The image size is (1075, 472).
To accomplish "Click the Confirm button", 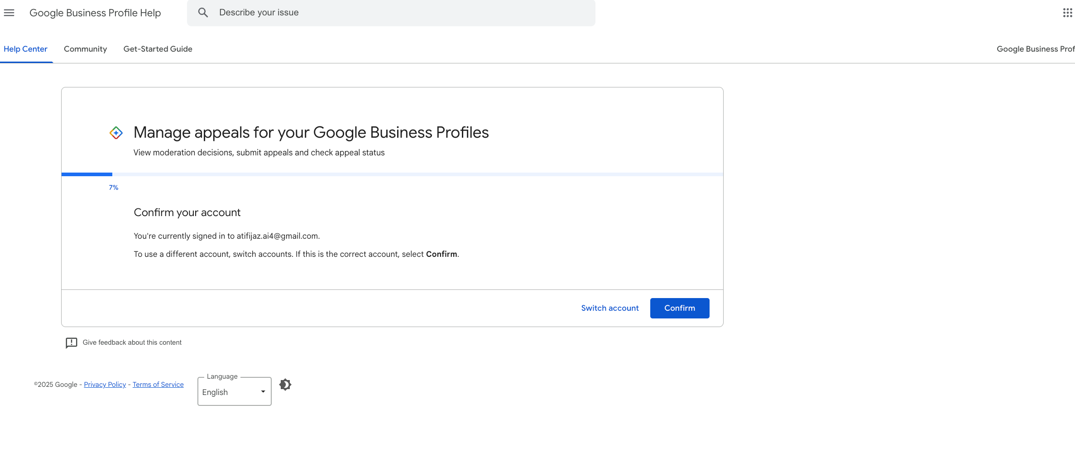I will [x=680, y=308].
